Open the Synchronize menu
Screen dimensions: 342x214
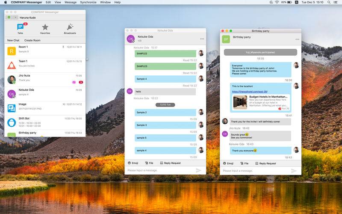(x=88, y=2)
